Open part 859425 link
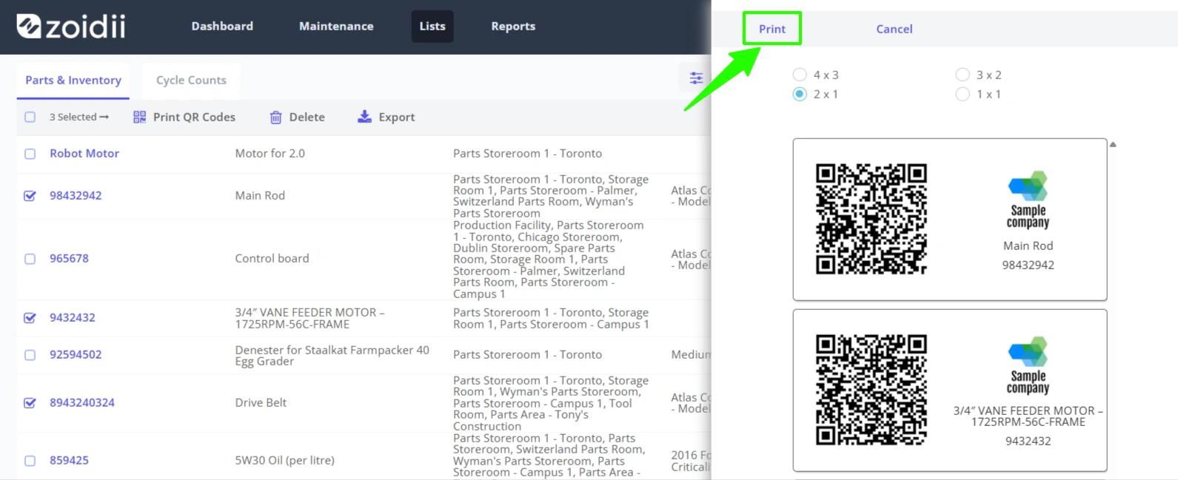The height and width of the screenshot is (480, 1178). (69, 460)
